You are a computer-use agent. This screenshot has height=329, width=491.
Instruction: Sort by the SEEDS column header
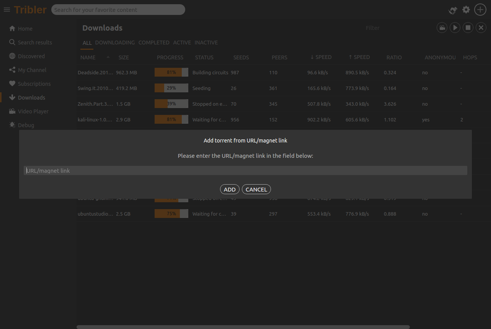point(241,57)
